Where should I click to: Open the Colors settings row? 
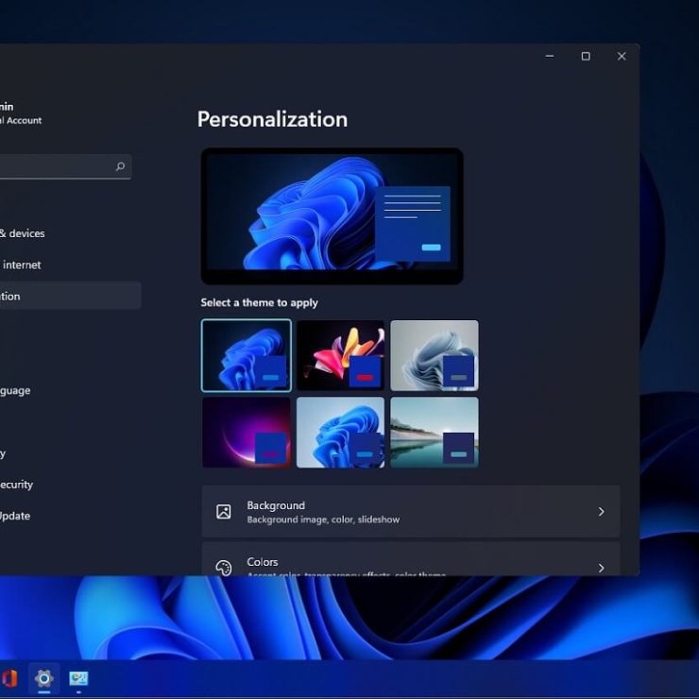tap(411, 559)
